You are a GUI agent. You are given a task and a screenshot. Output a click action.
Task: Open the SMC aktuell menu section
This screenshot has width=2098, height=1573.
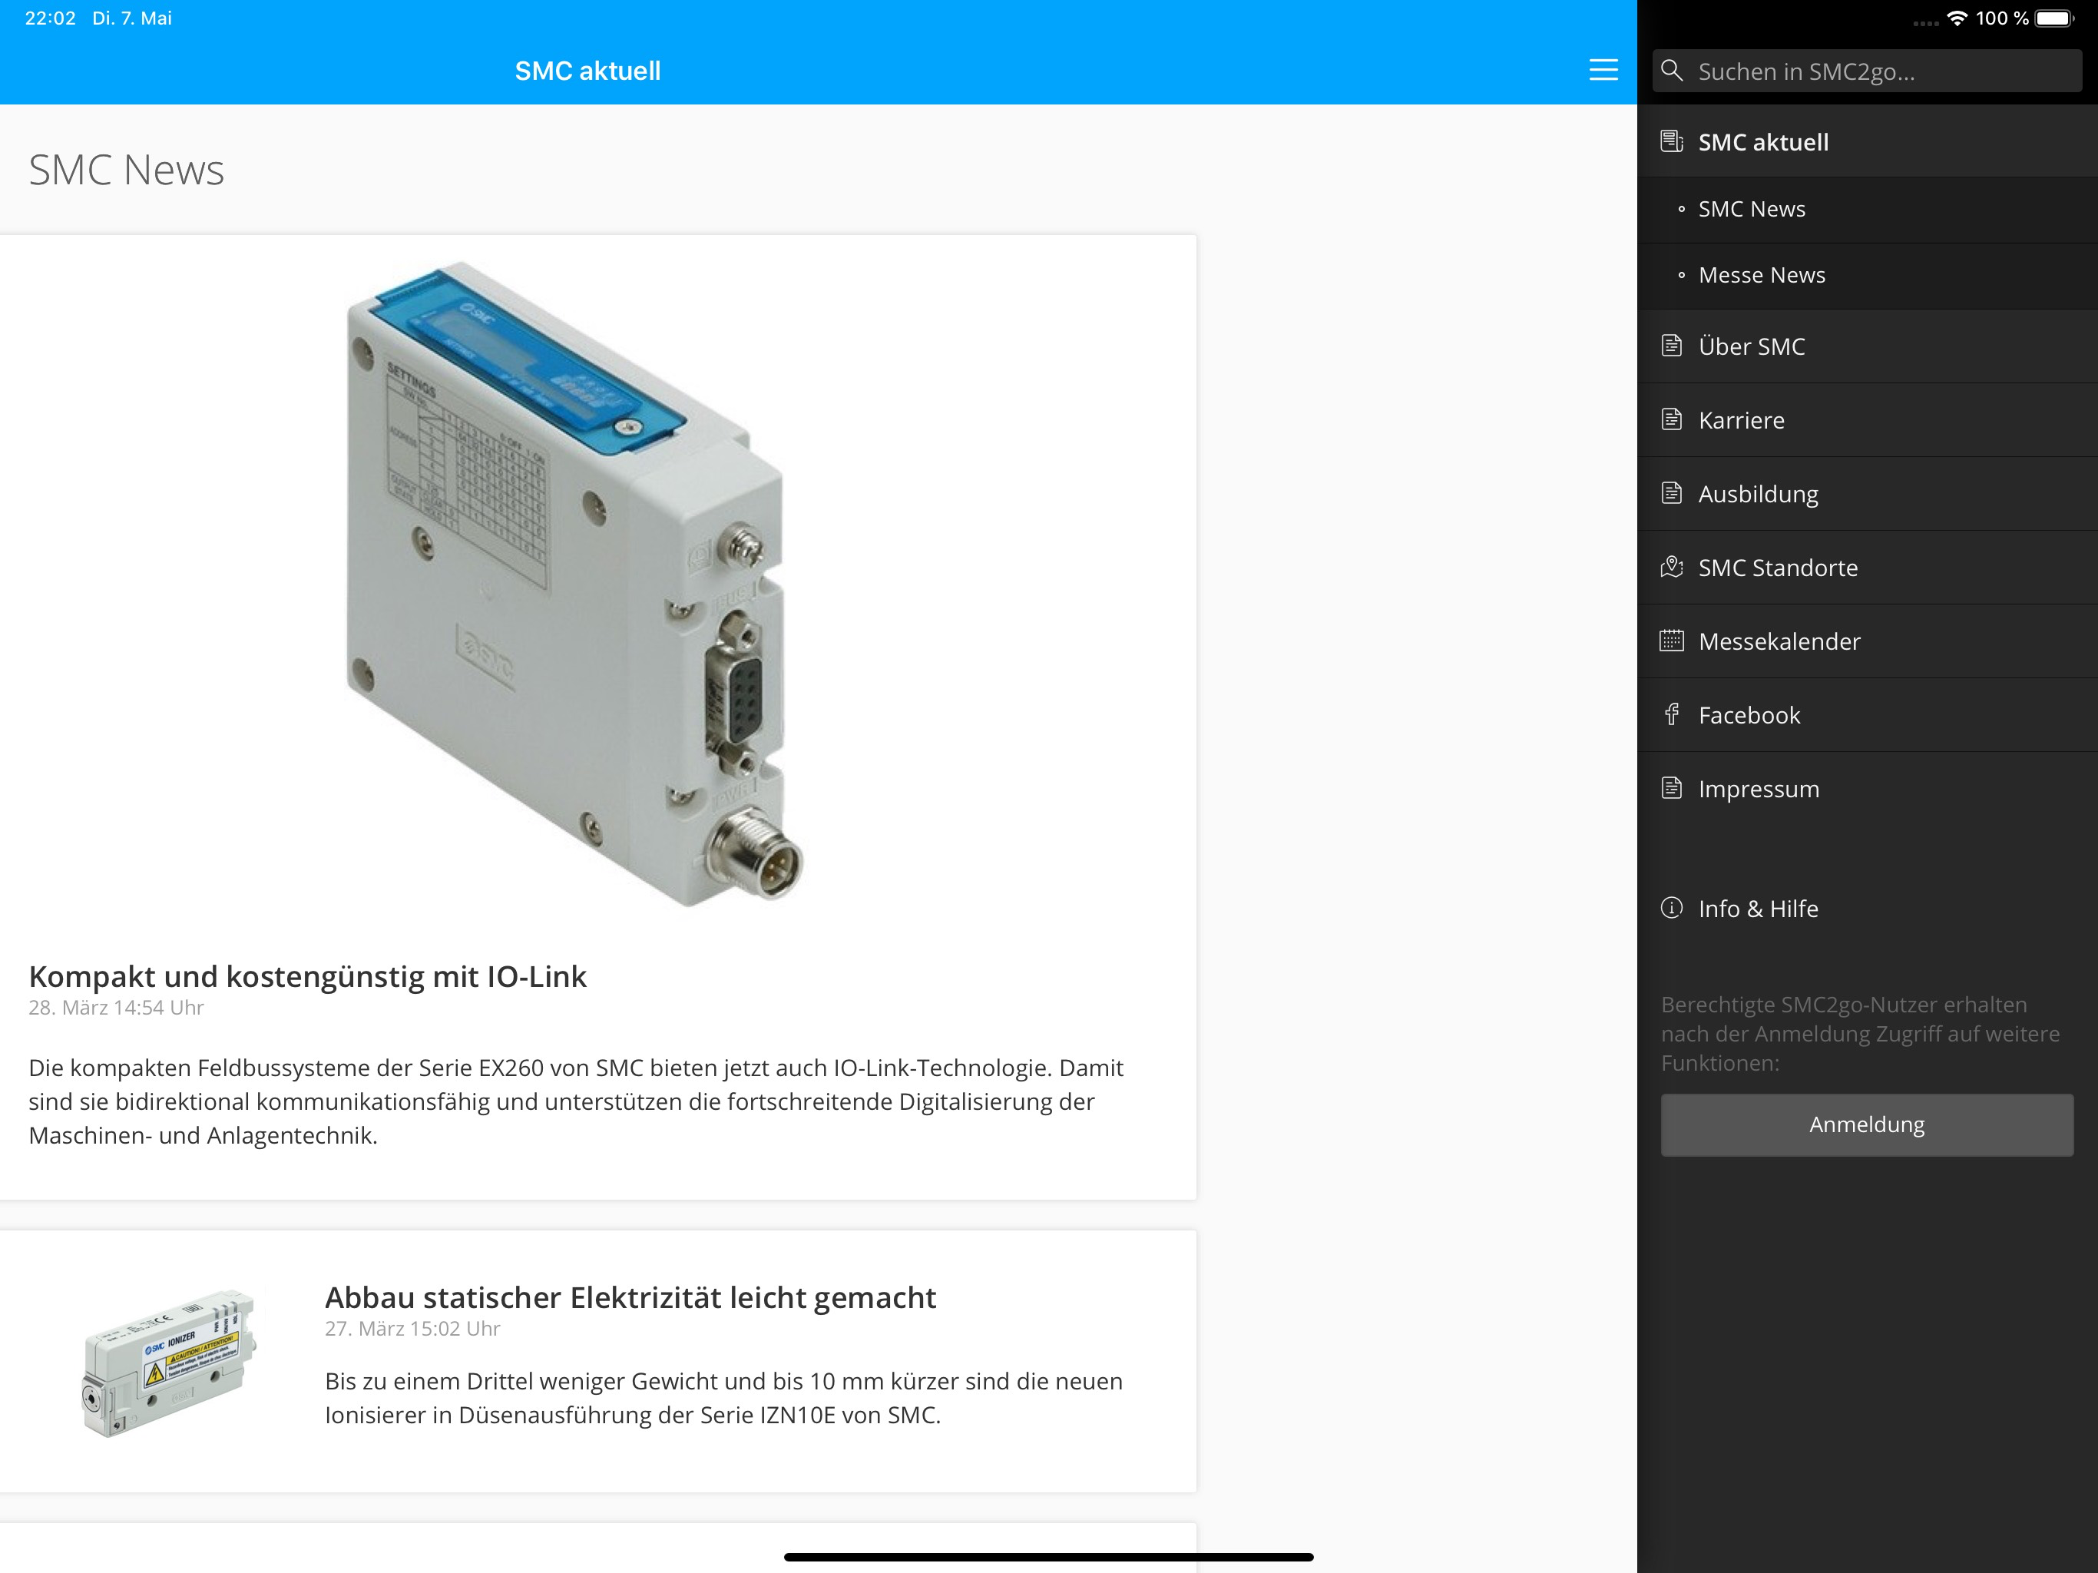[1868, 141]
